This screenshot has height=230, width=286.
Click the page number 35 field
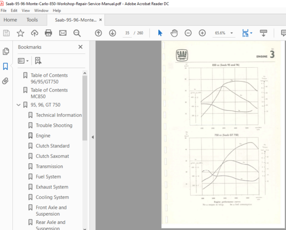(127, 33)
